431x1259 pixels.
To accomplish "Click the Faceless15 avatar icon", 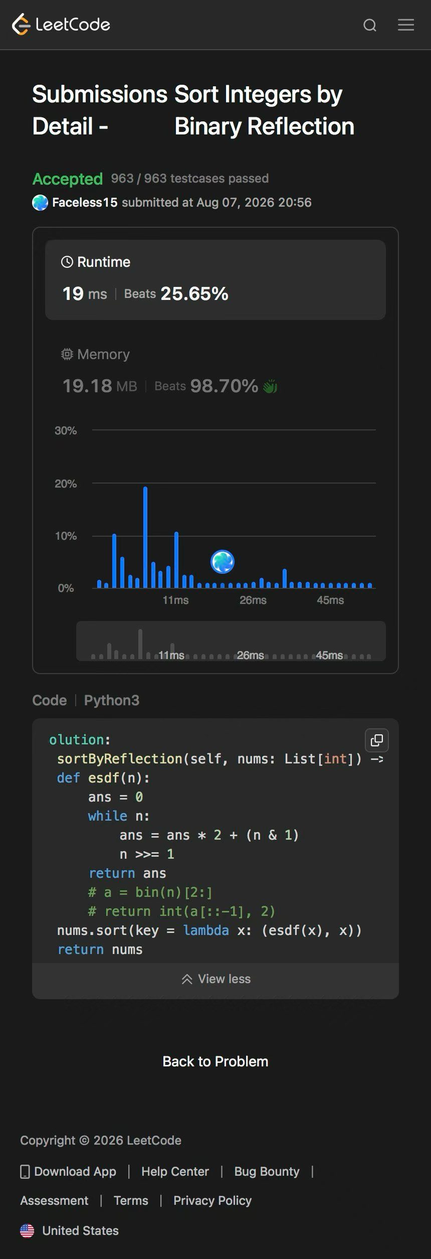I will coord(40,203).
